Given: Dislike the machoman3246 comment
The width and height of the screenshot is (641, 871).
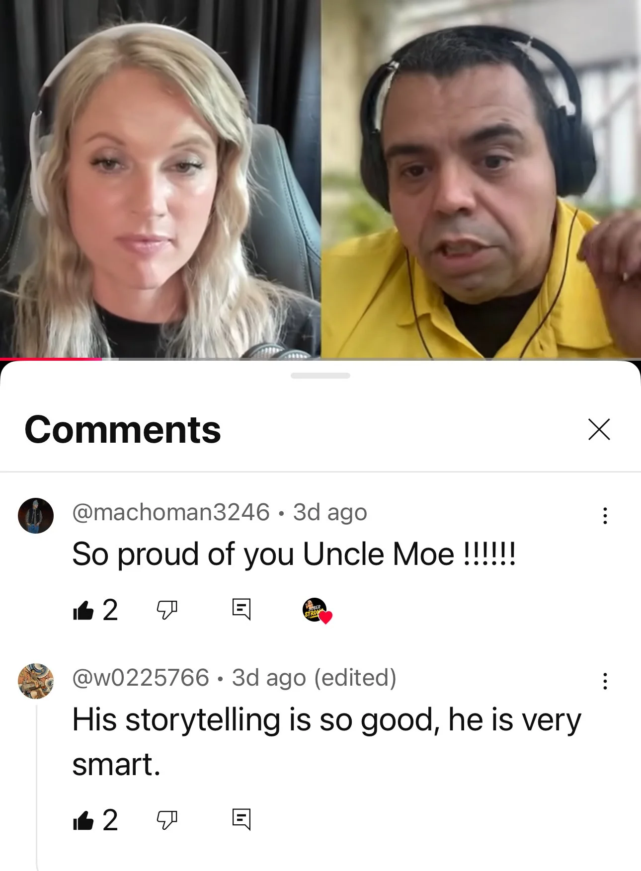Looking at the screenshot, I should click(167, 610).
